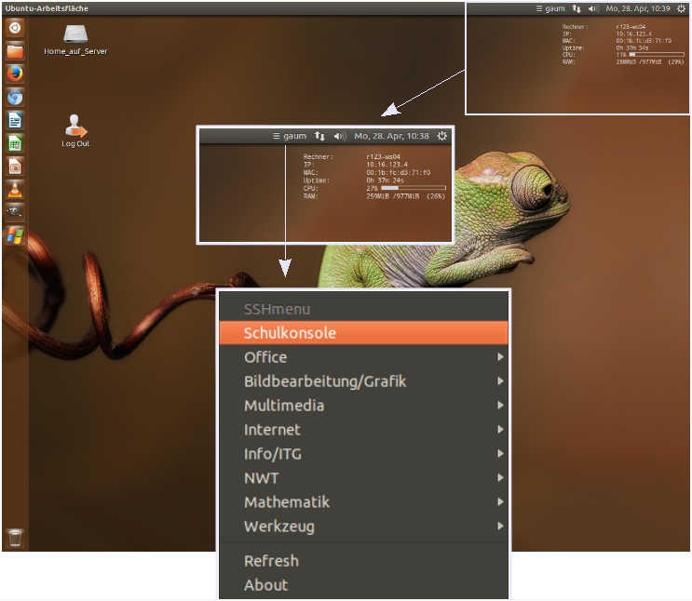This screenshot has height=601, width=692.
Task: Choose Refresh in the SSHmenu
Action: [x=271, y=561]
